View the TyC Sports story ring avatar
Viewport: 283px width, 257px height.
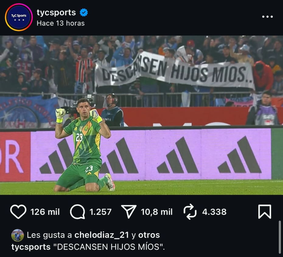pyautogui.click(x=19, y=17)
